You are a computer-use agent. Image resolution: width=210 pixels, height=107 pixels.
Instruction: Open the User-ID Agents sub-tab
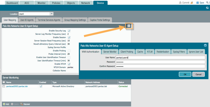tap(27, 20)
